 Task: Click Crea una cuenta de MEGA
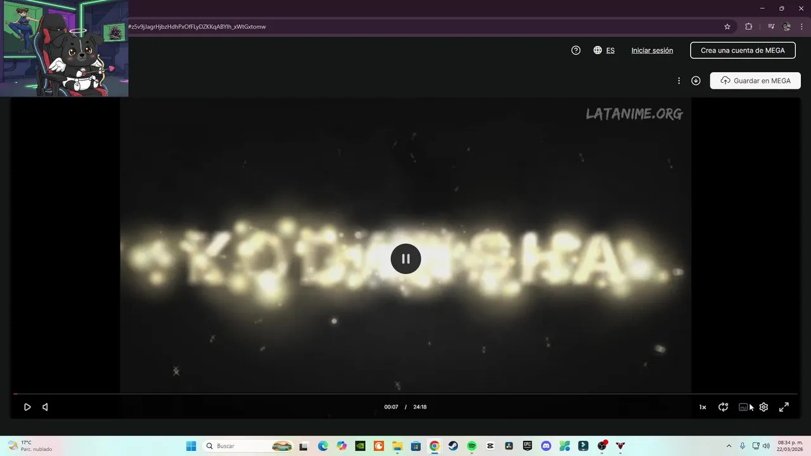(743, 50)
